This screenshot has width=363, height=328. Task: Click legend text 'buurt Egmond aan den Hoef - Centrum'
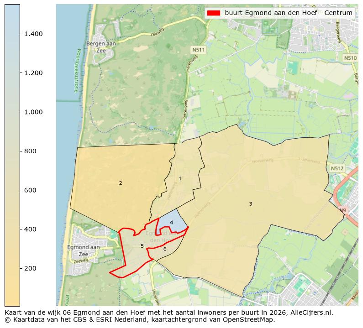[289, 13]
